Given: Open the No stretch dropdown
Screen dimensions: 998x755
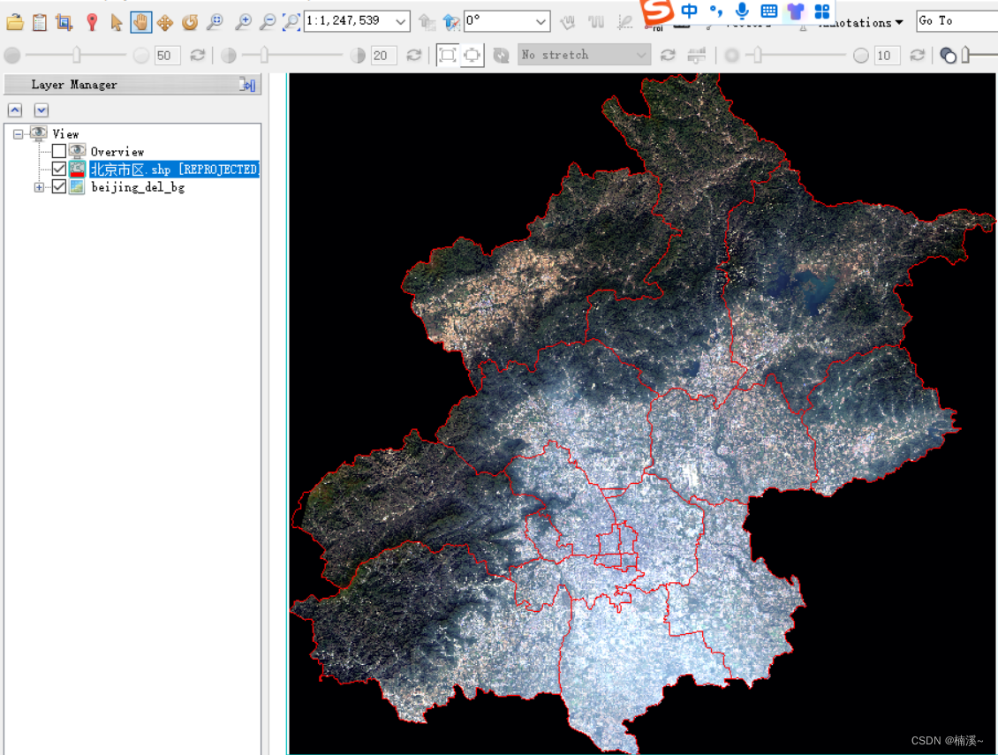Looking at the screenshot, I should (584, 55).
